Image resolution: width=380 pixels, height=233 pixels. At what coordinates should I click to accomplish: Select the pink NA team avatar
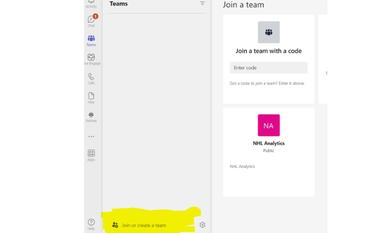pyautogui.click(x=269, y=125)
